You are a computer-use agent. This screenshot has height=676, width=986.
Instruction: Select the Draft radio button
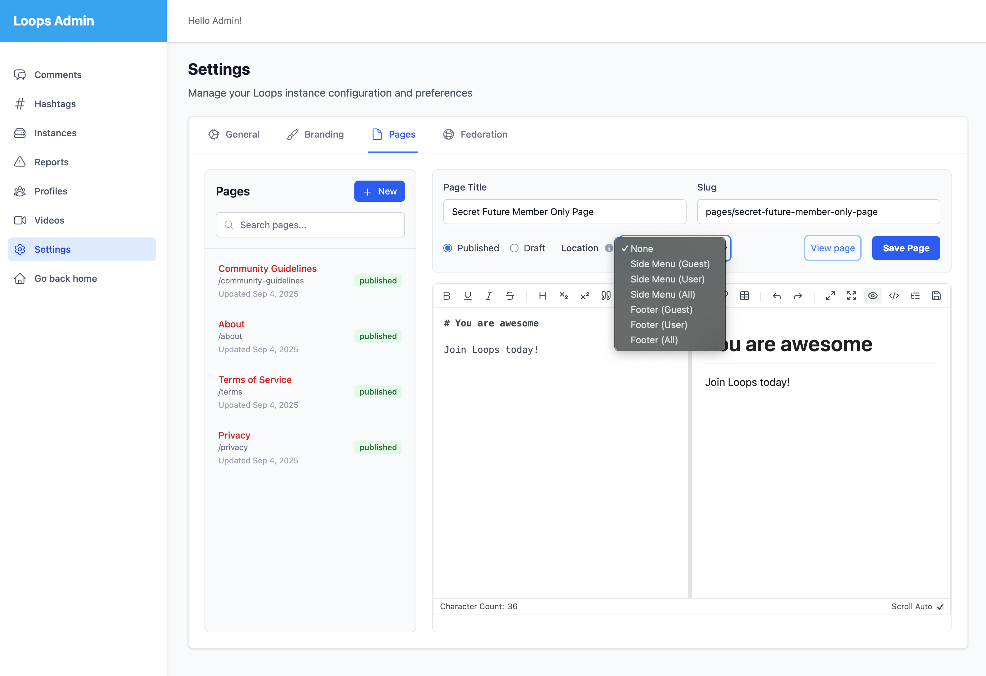514,248
